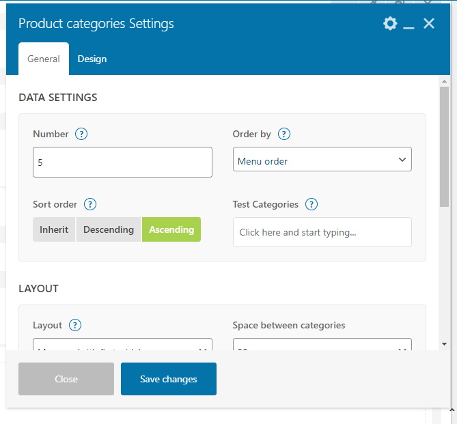
Task: Set sort order to Descending
Action: click(109, 229)
